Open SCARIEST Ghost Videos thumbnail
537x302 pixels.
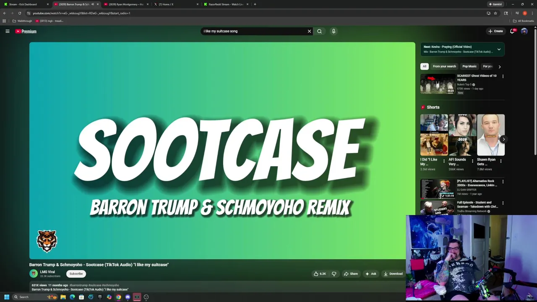click(438, 84)
